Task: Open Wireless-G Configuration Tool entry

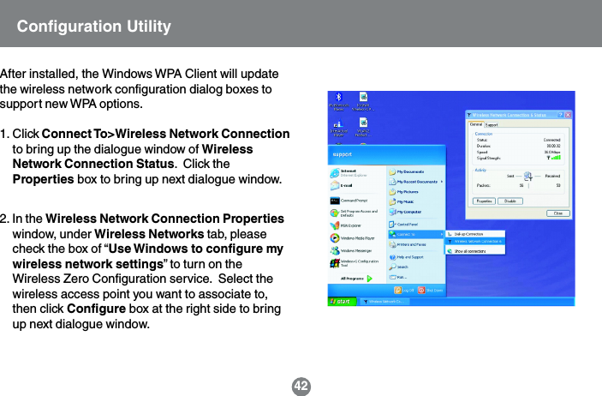Action: [355, 263]
